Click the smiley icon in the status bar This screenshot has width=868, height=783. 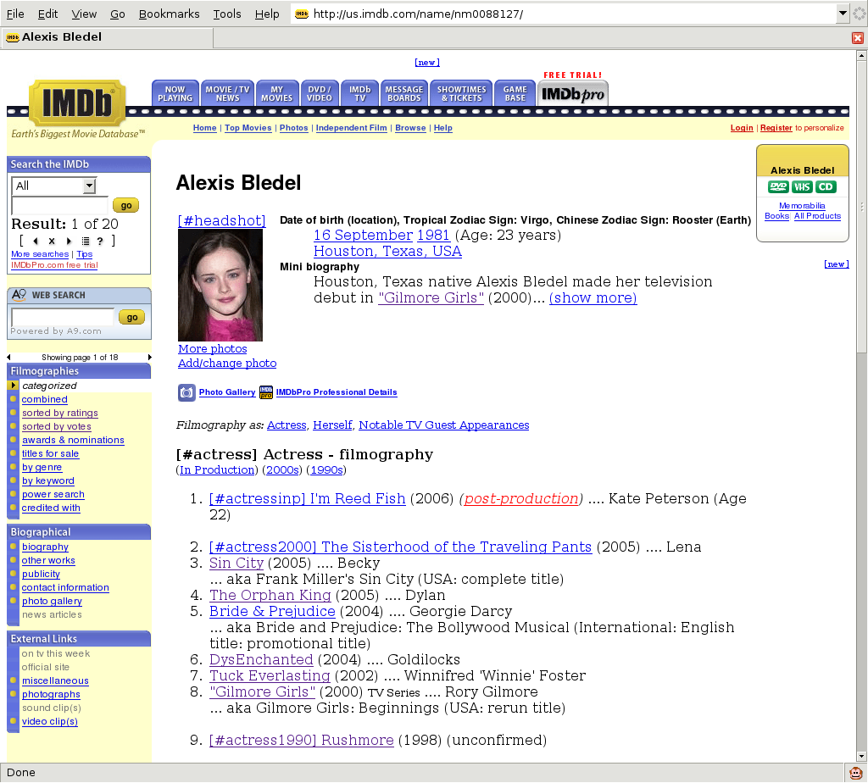click(855, 772)
